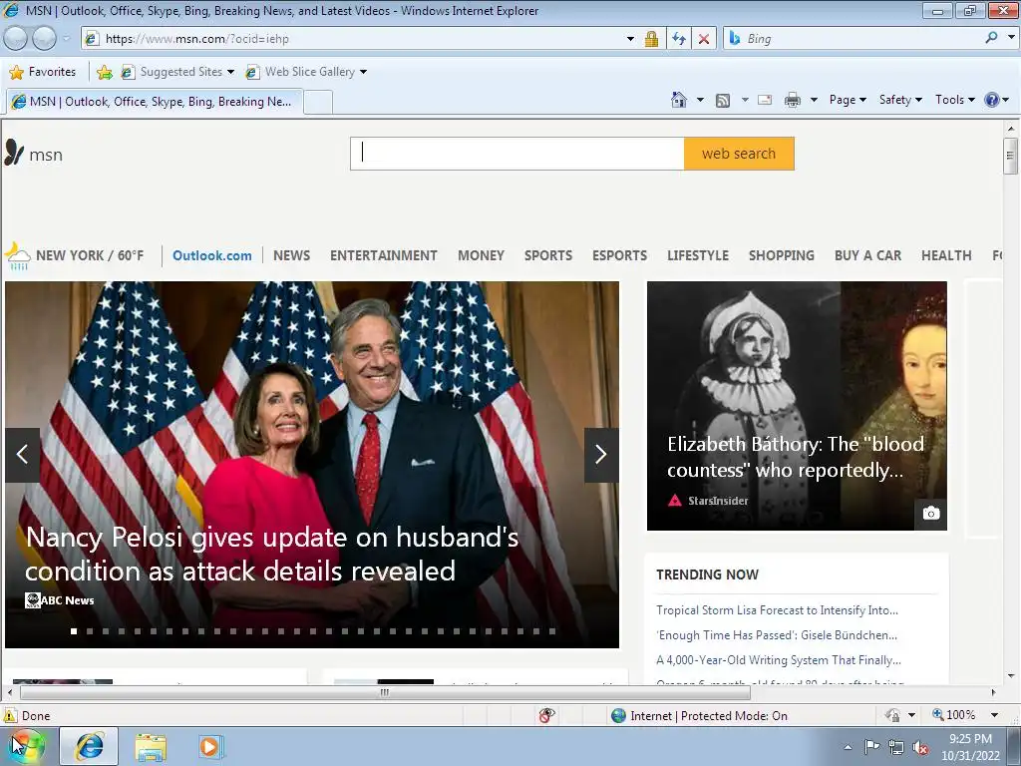The image size is (1021, 766).
Task: Open the Gisele Bündchen trending link
Action: point(776,635)
